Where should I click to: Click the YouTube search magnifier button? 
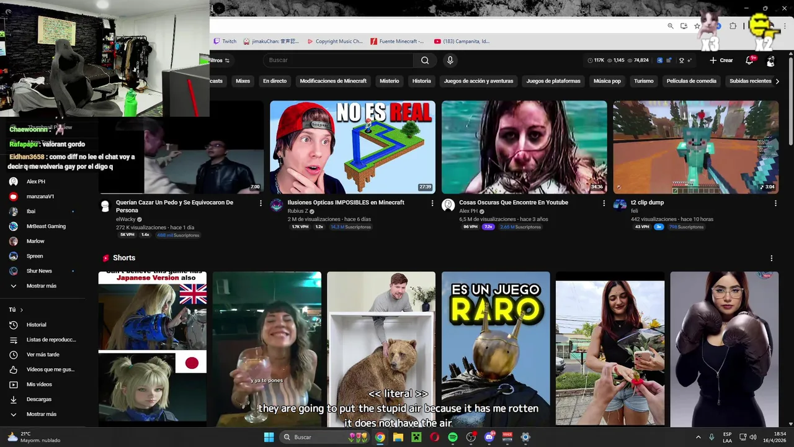click(425, 60)
